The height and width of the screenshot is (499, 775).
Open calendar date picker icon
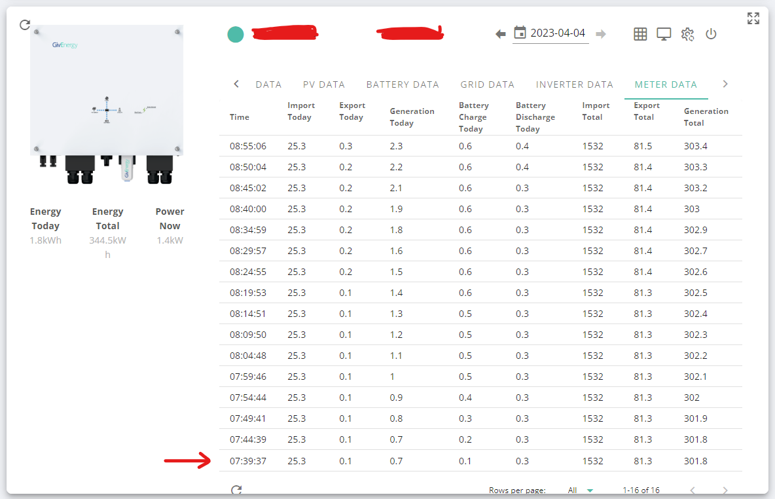pyautogui.click(x=520, y=33)
